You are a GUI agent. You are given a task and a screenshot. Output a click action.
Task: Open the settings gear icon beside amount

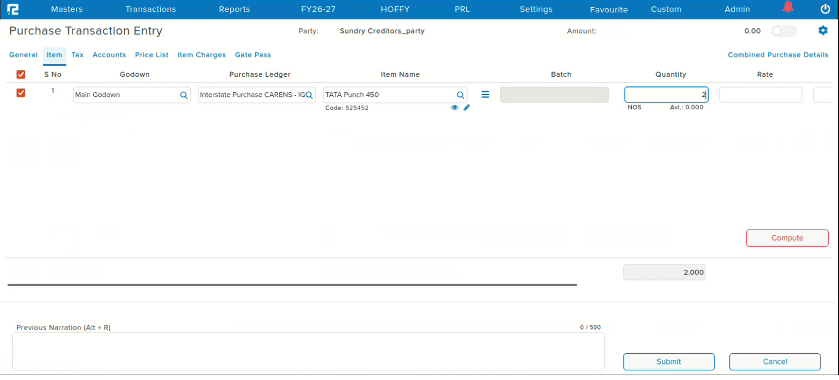click(823, 30)
